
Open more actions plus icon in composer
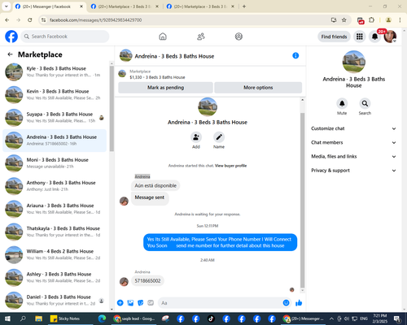click(x=120, y=303)
